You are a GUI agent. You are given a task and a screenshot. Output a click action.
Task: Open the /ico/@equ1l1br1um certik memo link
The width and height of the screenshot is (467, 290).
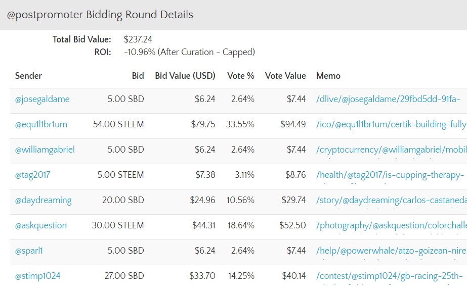point(390,124)
